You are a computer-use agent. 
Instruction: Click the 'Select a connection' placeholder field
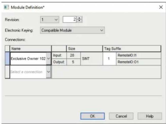(28, 72)
